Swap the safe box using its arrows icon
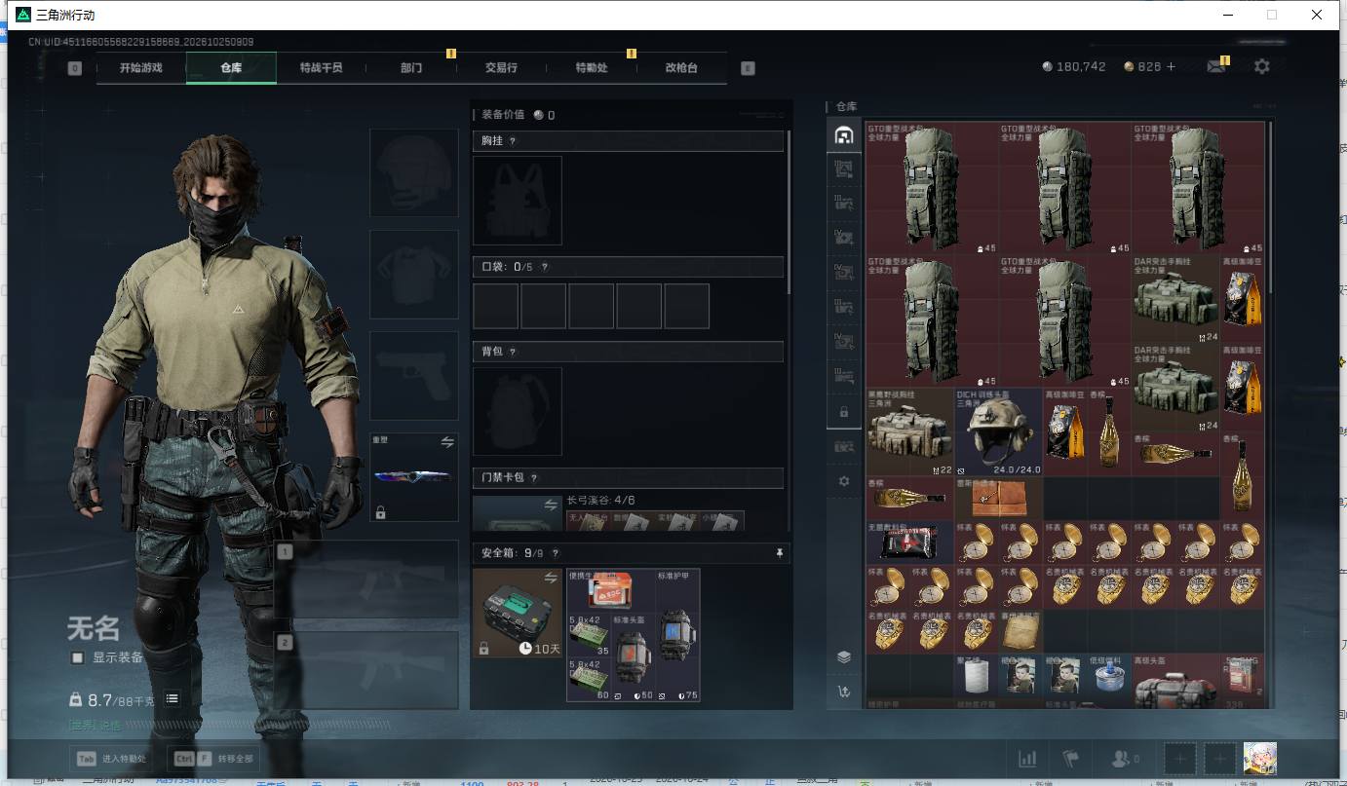The image size is (1347, 786). (x=551, y=579)
